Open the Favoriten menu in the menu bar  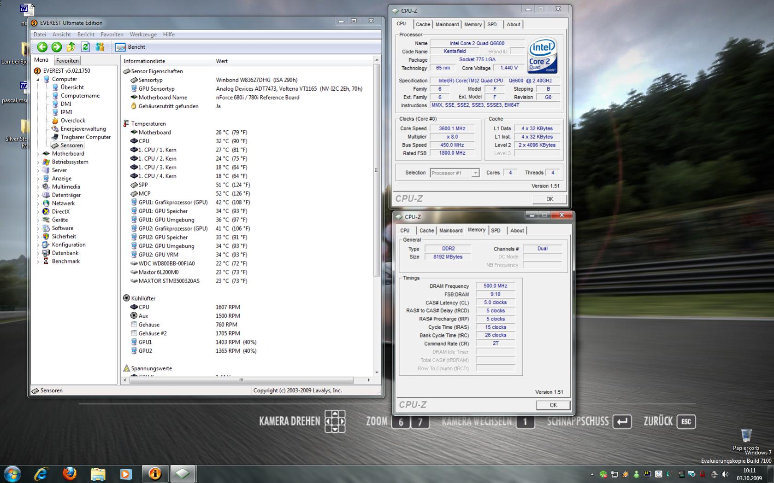(112, 35)
